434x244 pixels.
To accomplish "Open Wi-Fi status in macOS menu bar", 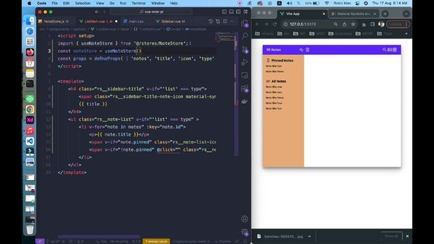I will [x=327, y=3].
